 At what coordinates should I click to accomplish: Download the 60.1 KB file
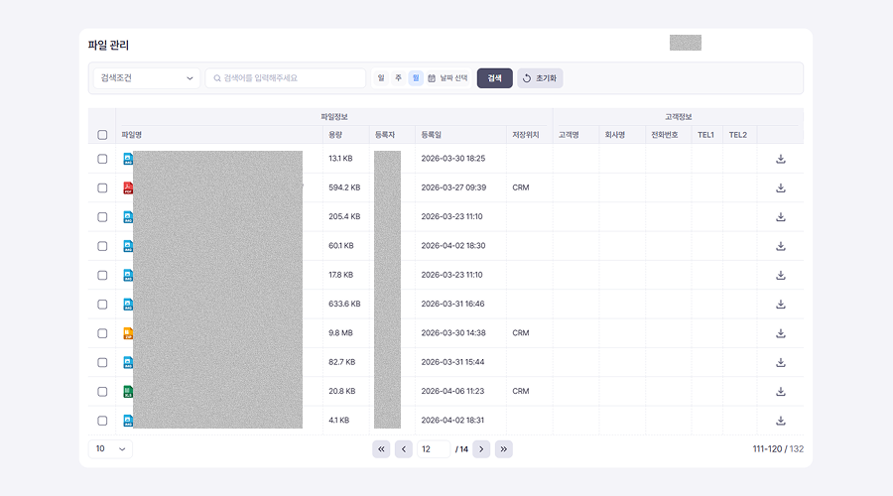pyautogui.click(x=780, y=246)
